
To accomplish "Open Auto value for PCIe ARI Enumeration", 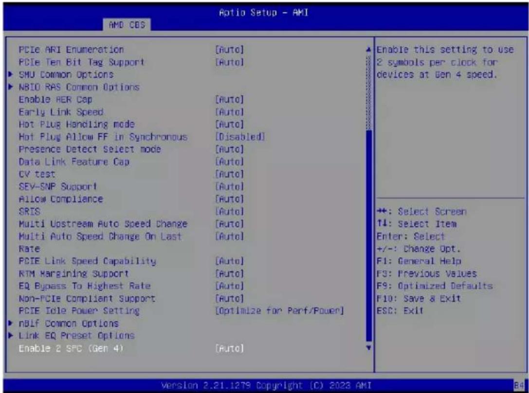I will click(x=229, y=50).
